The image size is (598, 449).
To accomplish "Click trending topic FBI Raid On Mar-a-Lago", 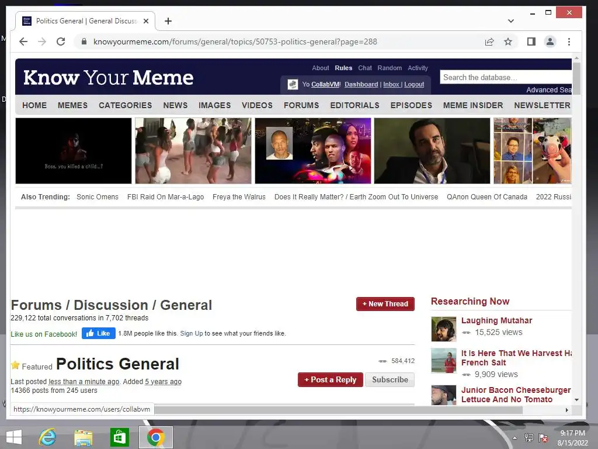I will [x=165, y=197].
